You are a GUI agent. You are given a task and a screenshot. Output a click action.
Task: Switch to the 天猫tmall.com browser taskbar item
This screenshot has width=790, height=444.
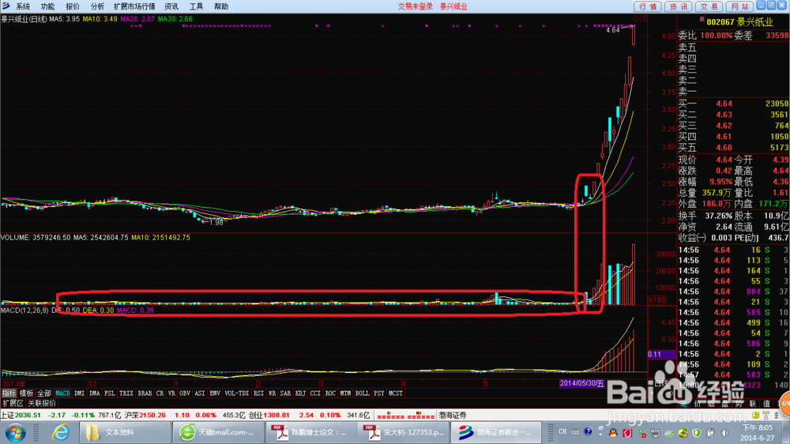[218, 432]
